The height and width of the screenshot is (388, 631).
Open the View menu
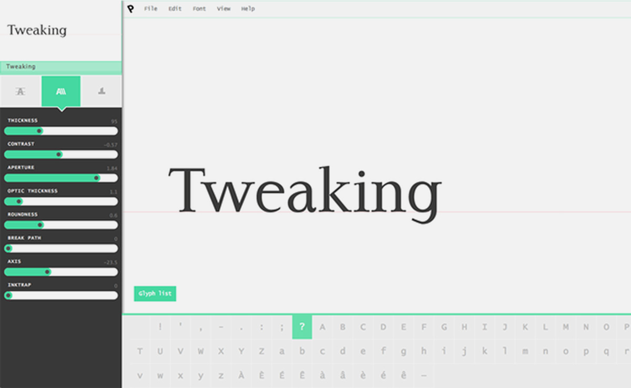coord(223,9)
